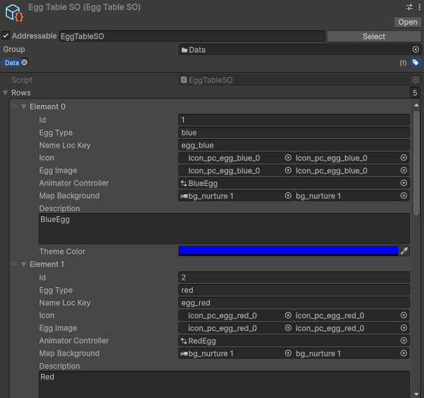This screenshot has height=398, width=424.
Task: Toggle the Addressable checkbox
Action: click(6, 35)
